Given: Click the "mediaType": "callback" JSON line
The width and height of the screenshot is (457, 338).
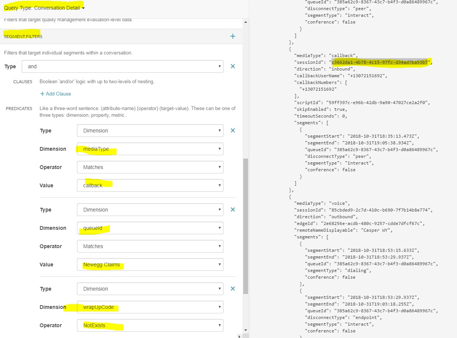Looking at the screenshot, I should click(x=326, y=56).
